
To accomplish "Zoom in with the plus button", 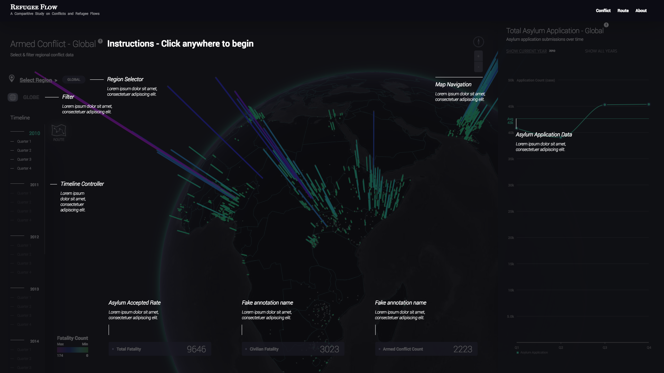I will tap(478, 56).
